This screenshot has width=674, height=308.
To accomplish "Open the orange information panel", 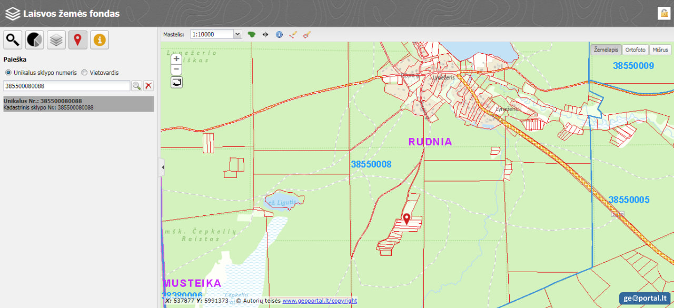I will [100, 40].
